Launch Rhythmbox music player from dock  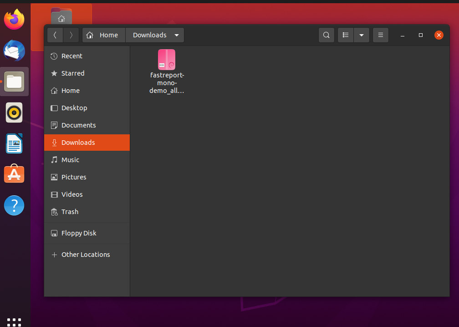pyautogui.click(x=14, y=112)
